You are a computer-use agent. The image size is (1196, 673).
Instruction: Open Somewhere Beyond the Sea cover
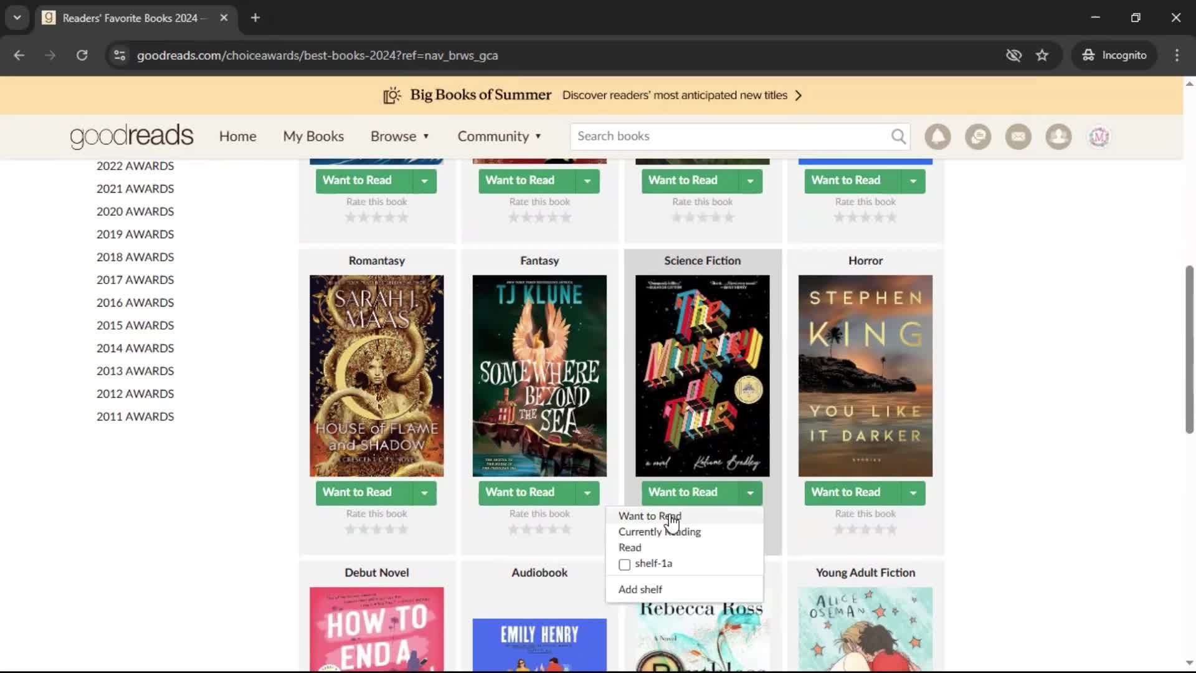pos(539,376)
